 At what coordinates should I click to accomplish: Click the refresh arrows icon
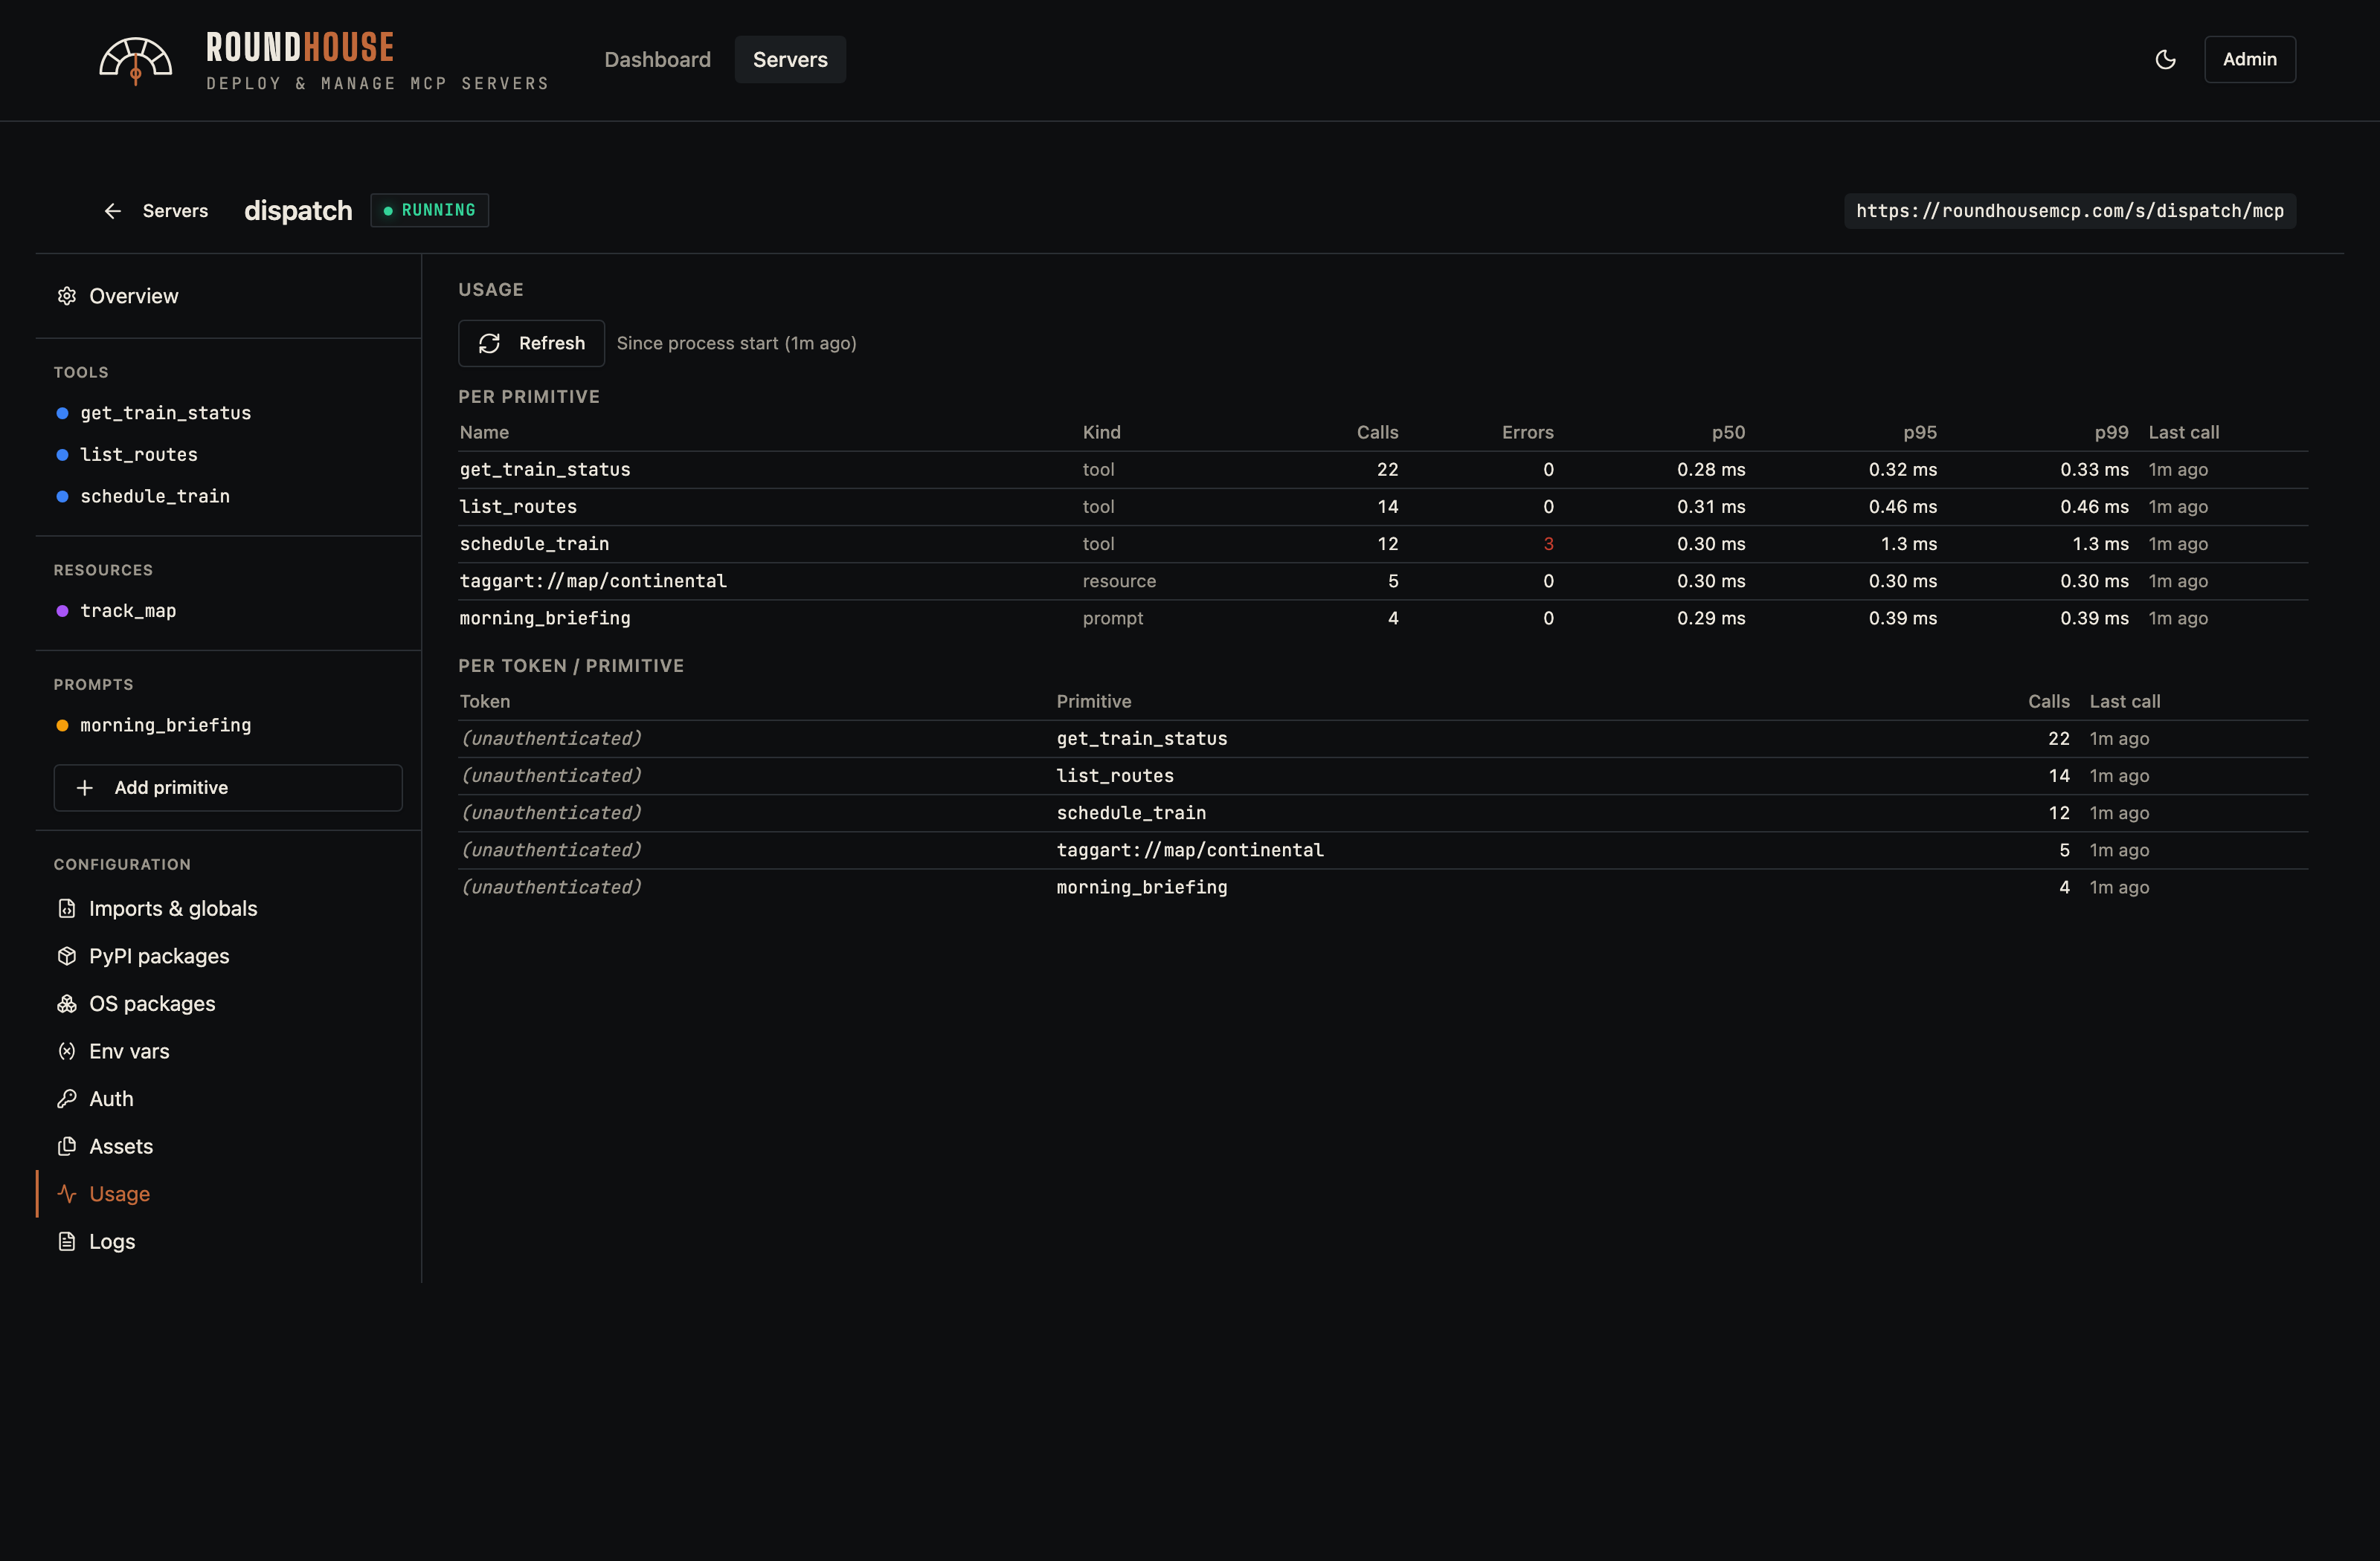pyautogui.click(x=489, y=343)
